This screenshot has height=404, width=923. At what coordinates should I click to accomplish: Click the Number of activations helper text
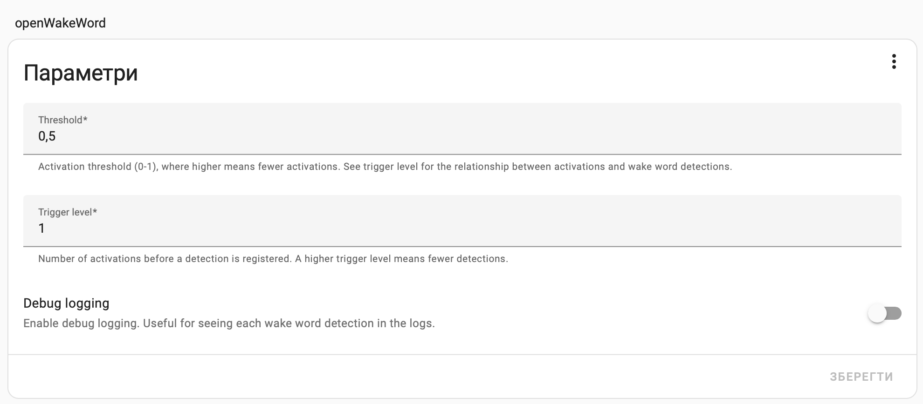273,259
